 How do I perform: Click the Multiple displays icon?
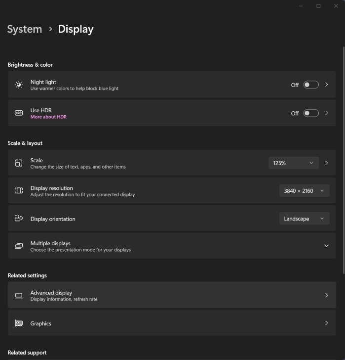[x=19, y=246]
